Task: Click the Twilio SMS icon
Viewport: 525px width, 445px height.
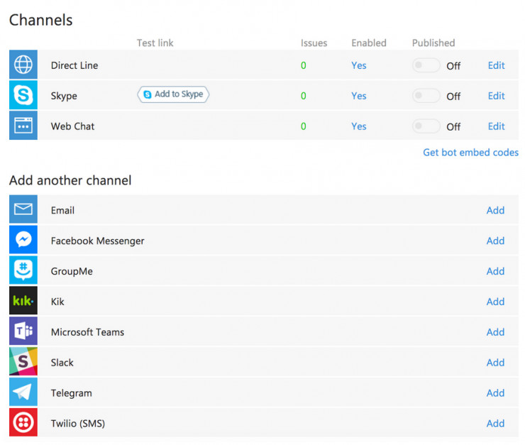Action: click(x=23, y=424)
